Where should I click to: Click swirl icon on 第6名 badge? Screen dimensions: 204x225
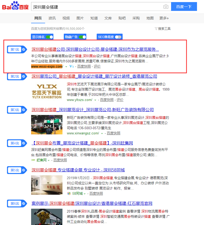click(24, 204)
